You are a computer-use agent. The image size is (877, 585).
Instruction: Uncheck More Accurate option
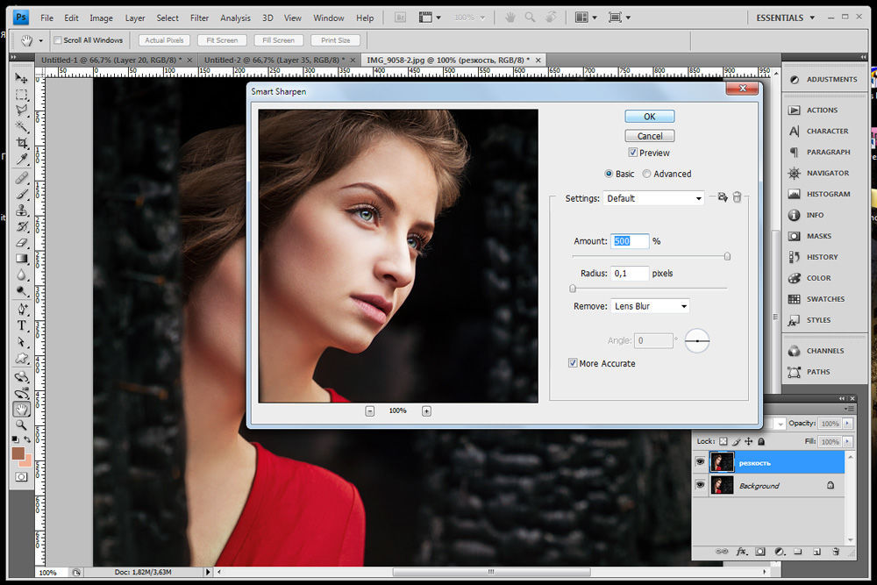coord(573,363)
